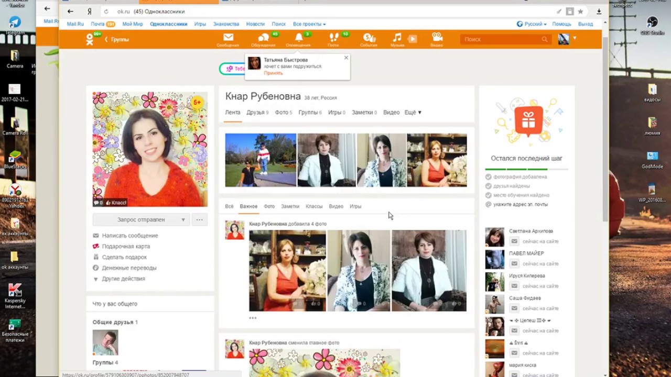Close the Татьяна Быстрова friend request popup

tap(346, 58)
